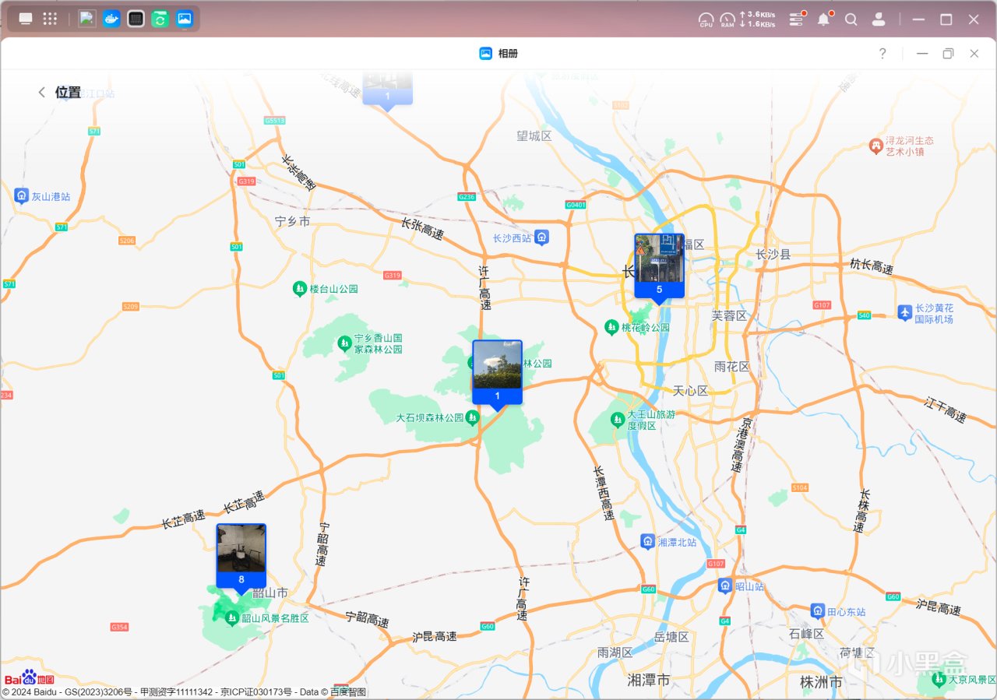Viewport: 997px width, 700px height.
Task: Check the CPU usage gauge
Action: tap(706, 19)
